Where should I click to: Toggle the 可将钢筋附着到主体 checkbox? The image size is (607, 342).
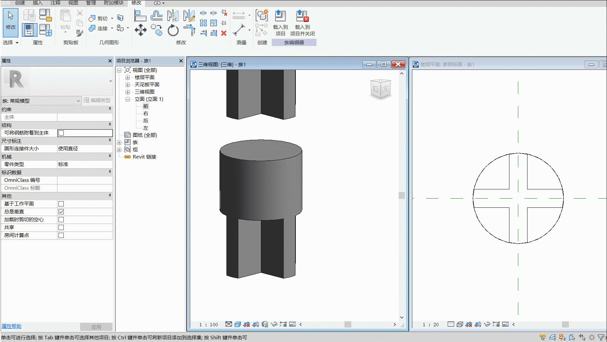(61, 133)
